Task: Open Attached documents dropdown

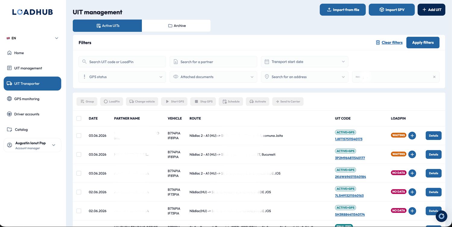Action: (213, 77)
